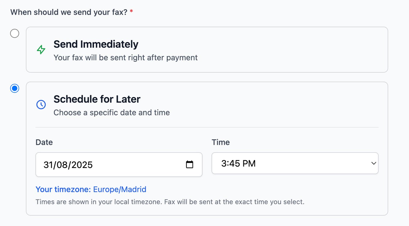Click the green lightning bolt icon
409x226 pixels.
coord(41,50)
